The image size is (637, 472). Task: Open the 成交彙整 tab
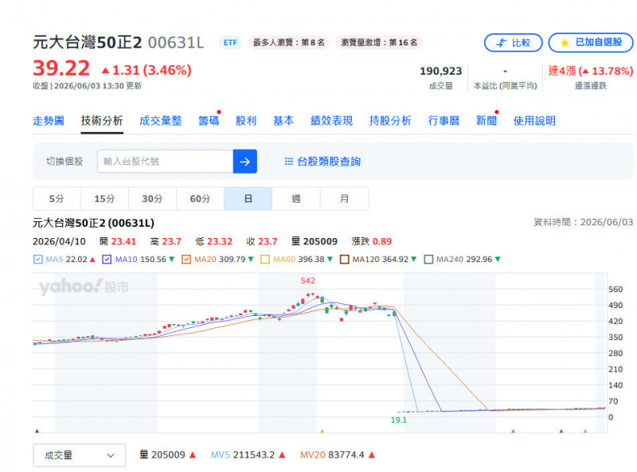pos(161,121)
